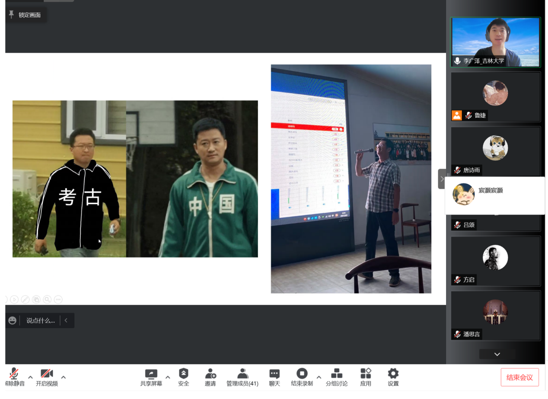
Task: Open the Apps (应用) icon
Action: coord(366,374)
